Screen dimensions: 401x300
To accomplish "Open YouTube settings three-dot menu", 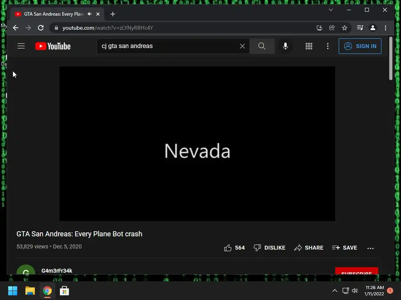I will pos(328,46).
